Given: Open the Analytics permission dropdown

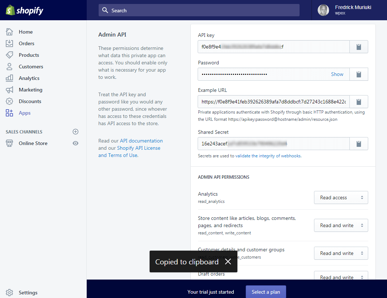Looking at the screenshot, I should coord(341,197).
